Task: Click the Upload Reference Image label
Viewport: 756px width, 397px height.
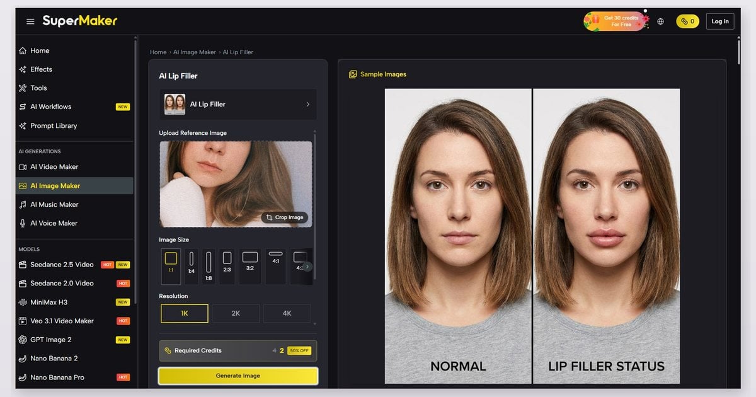Action: pyautogui.click(x=193, y=133)
